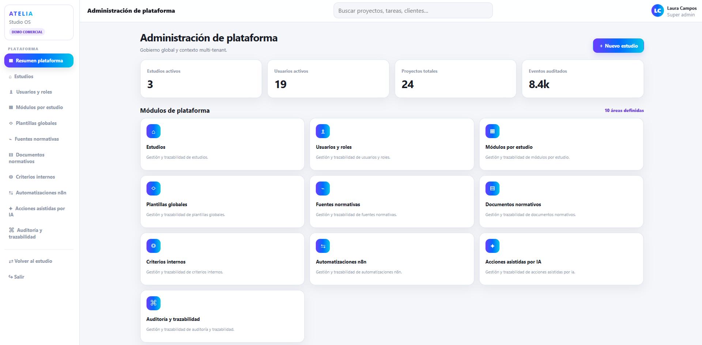Click the house icon beside Estudios in sidebar
The height and width of the screenshot is (345, 702).
pyautogui.click(x=10, y=77)
